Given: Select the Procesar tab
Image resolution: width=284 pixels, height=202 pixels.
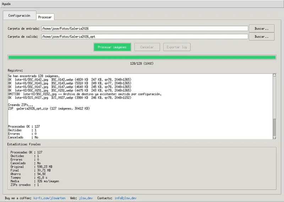Looking at the screenshot, I should pos(45,17).
